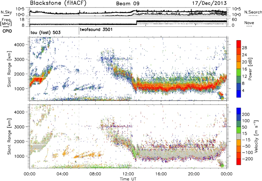262x181 pixels.
Task: Pick the dark green segment of the velocity colorbar
Action: pos(239,124)
